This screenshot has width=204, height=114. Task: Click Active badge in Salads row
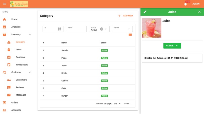105,51
